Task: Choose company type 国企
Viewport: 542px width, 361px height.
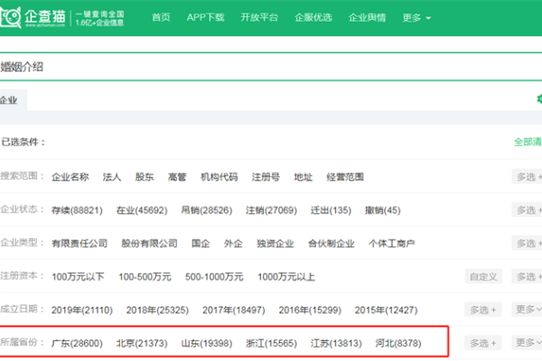Action: (x=201, y=244)
